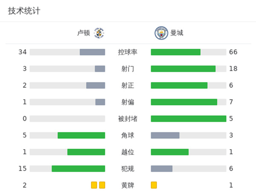256x195 pixels.
Task: Click Manchester City's green 被封堵 blocked bar
Action: click(188, 119)
